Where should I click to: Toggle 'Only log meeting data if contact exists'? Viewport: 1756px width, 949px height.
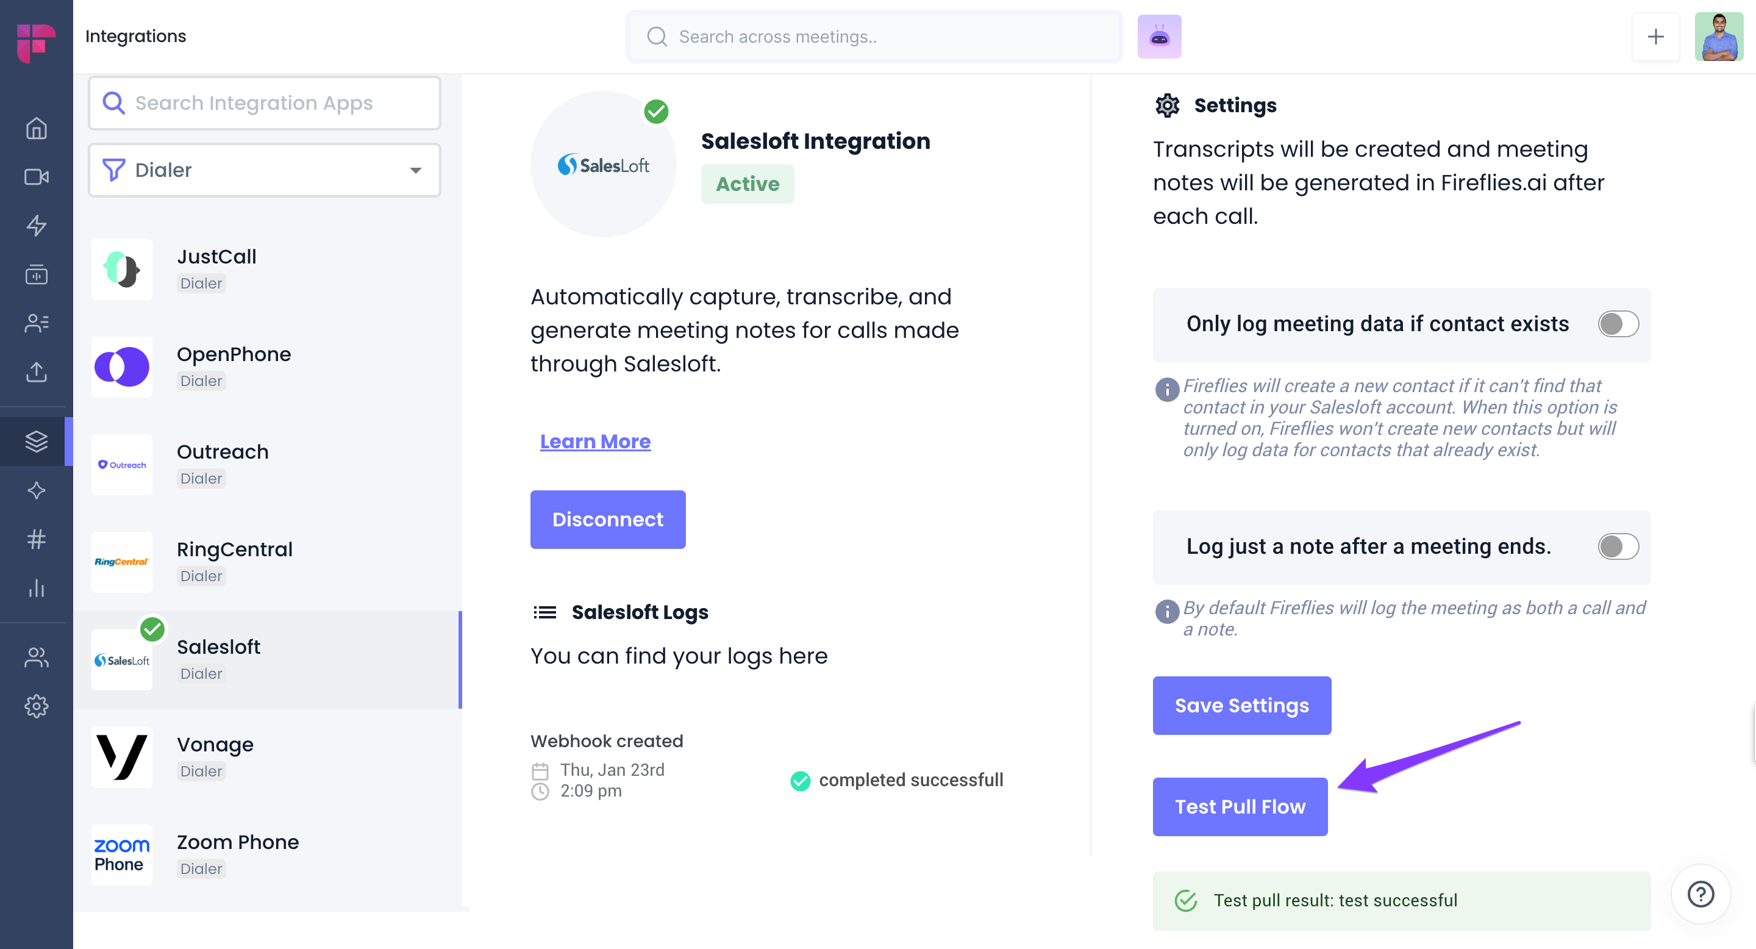[1618, 324]
